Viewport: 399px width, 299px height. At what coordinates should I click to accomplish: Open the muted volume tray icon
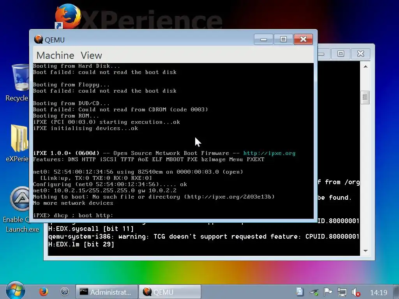pos(355,292)
